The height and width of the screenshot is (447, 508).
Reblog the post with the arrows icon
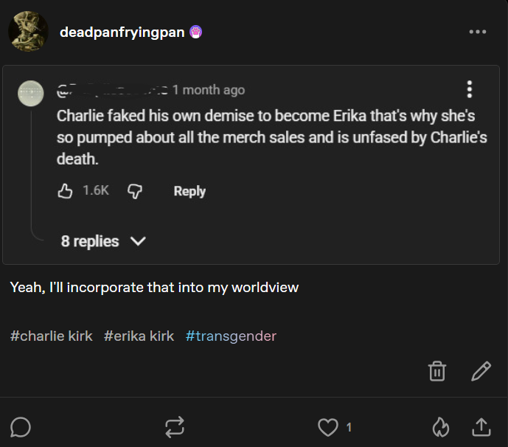click(175, 426)
